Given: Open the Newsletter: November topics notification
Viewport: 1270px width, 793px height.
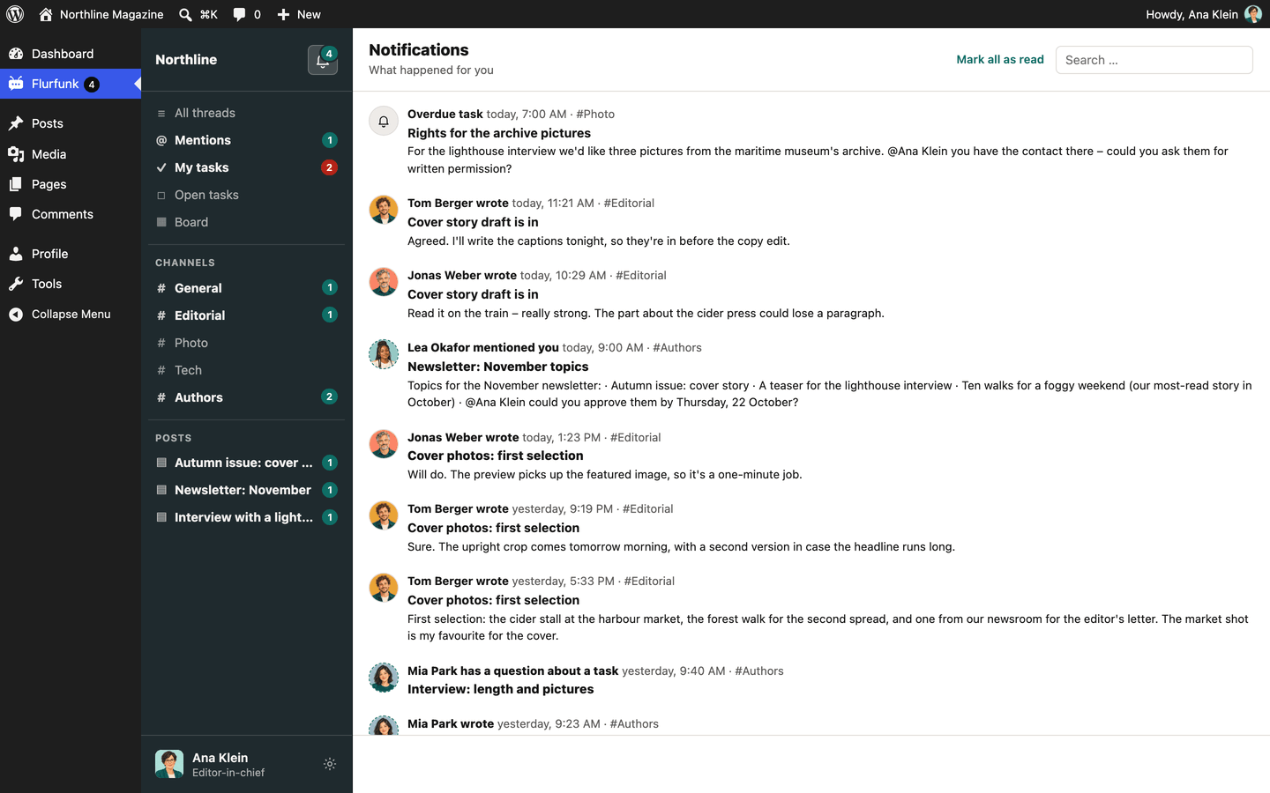Looking at the screenshot, I should [x=811, y=374].
